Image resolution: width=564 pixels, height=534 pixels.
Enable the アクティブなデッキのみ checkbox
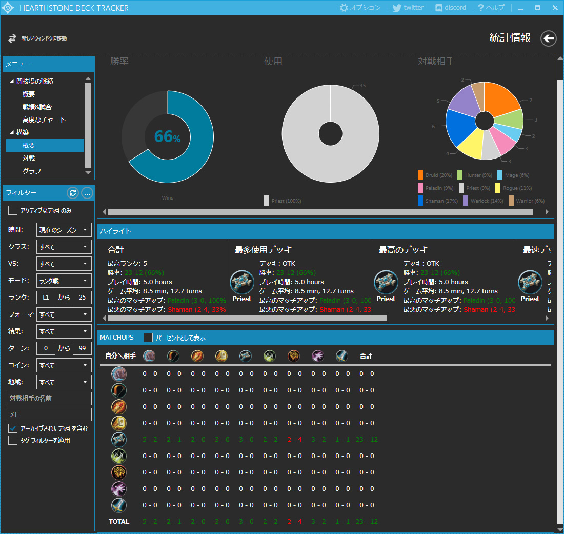coord(13,210)
